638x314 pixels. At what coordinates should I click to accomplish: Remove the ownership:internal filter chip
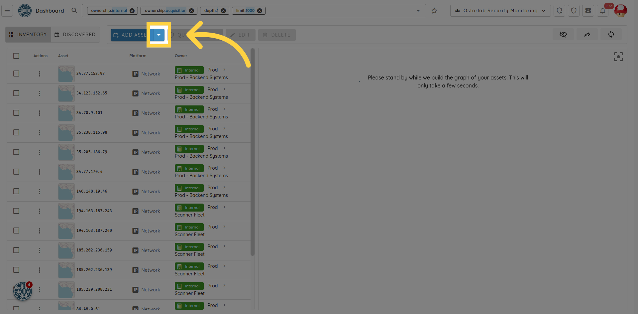point(132,11)
